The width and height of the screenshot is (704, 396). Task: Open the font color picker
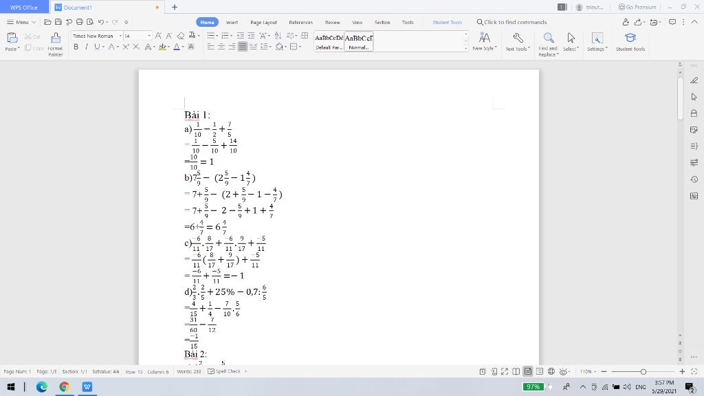click(x=183, y=47)
